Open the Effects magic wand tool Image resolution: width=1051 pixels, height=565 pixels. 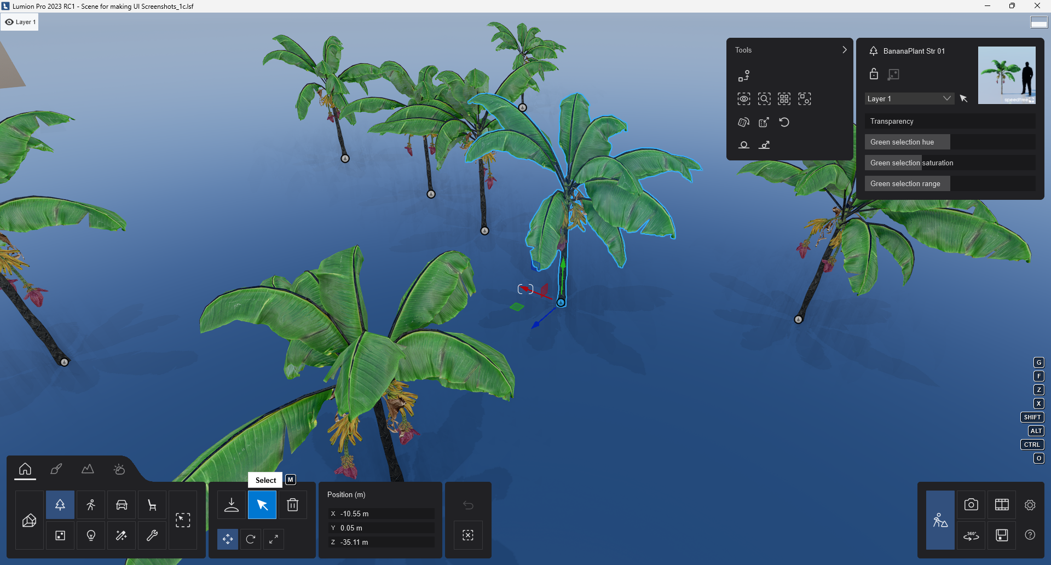pos(122,535)
